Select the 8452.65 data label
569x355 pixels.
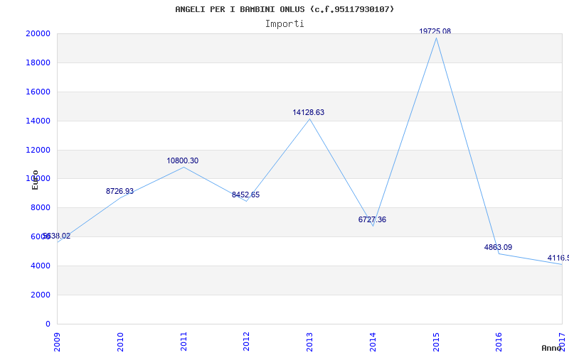(x=245, y=195)
